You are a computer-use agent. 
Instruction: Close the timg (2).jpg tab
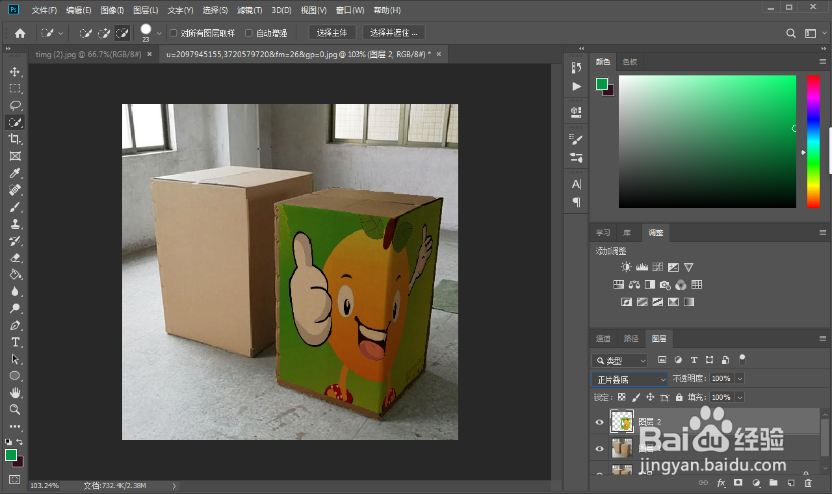point(149,55)
